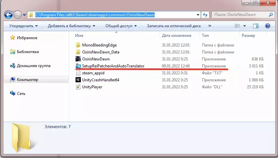This screenshot has height=158, width=278.
Task: Expand address bar history dropdown arrow
Action: [x=198, y=15]
